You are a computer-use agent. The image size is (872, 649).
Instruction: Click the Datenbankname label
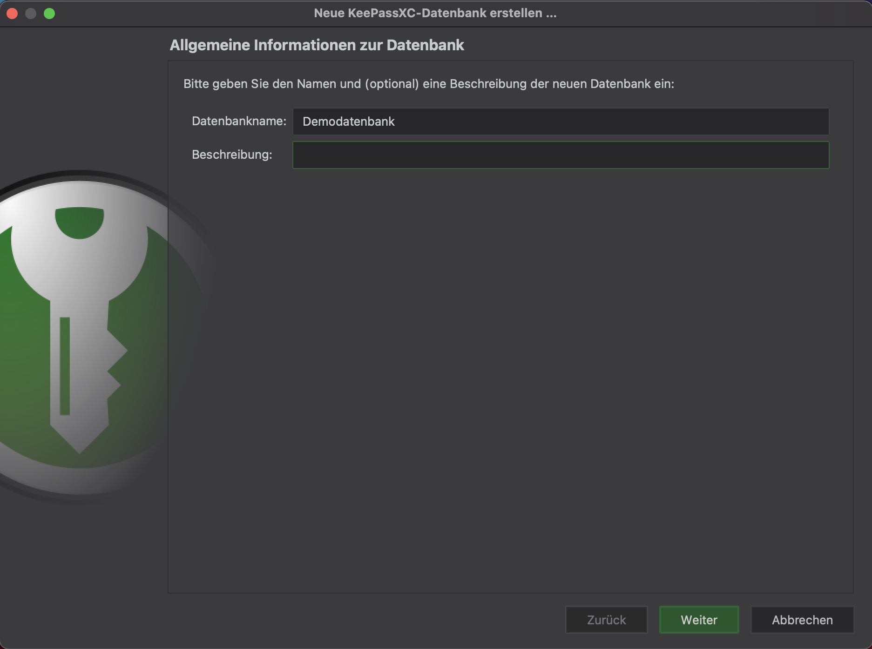[x=239, y=121]
